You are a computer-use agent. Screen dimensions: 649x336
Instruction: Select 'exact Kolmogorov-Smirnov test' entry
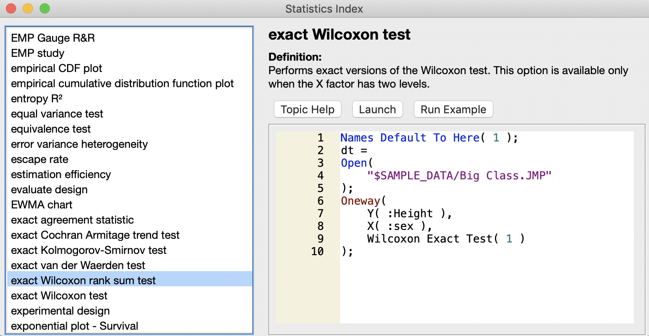click(x=89, y=250)
